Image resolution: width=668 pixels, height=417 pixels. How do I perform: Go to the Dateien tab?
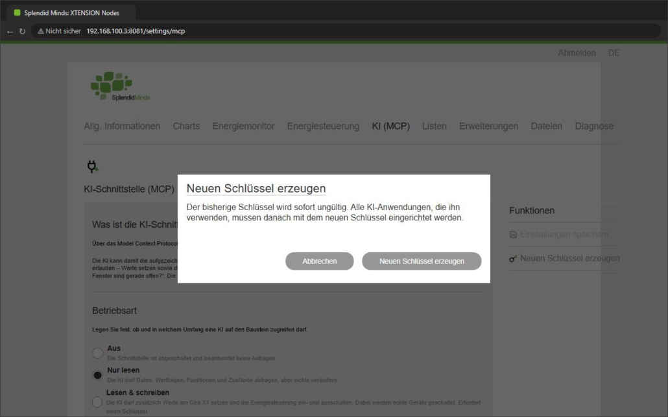click(x=546, y=126)
